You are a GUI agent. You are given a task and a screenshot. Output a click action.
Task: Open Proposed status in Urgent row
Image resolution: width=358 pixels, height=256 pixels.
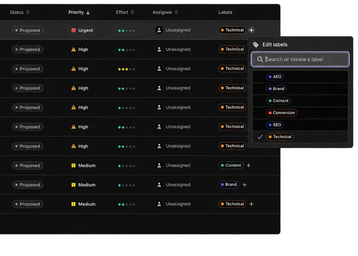tap(28, 30)
